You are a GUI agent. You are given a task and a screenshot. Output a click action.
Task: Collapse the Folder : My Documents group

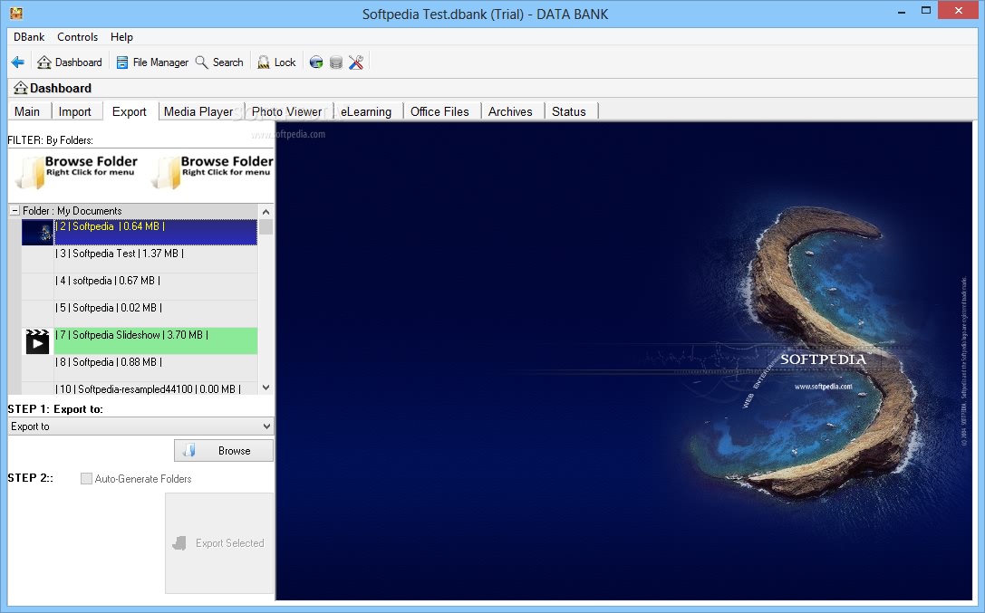(x=15, y=211)
